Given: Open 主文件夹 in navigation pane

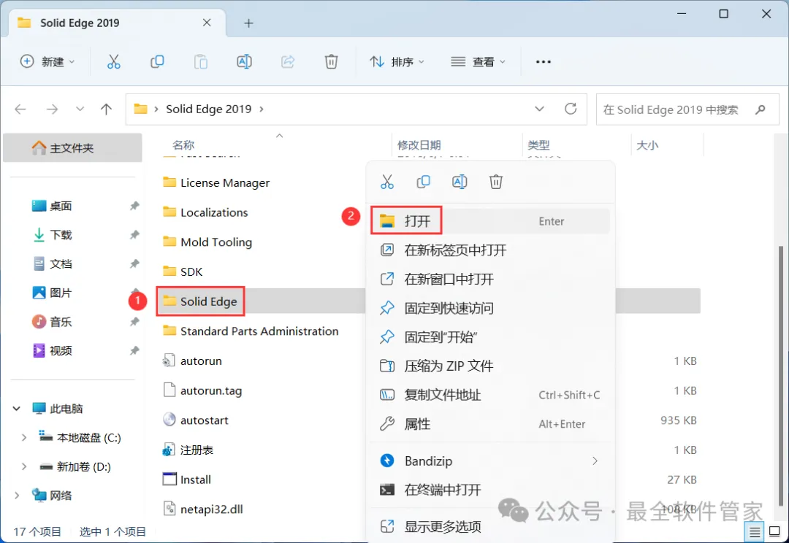Looking at the screenshot, I should pos(72,148).
